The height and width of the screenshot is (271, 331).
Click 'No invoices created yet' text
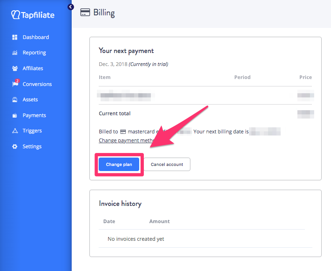[x=136, y=239]
